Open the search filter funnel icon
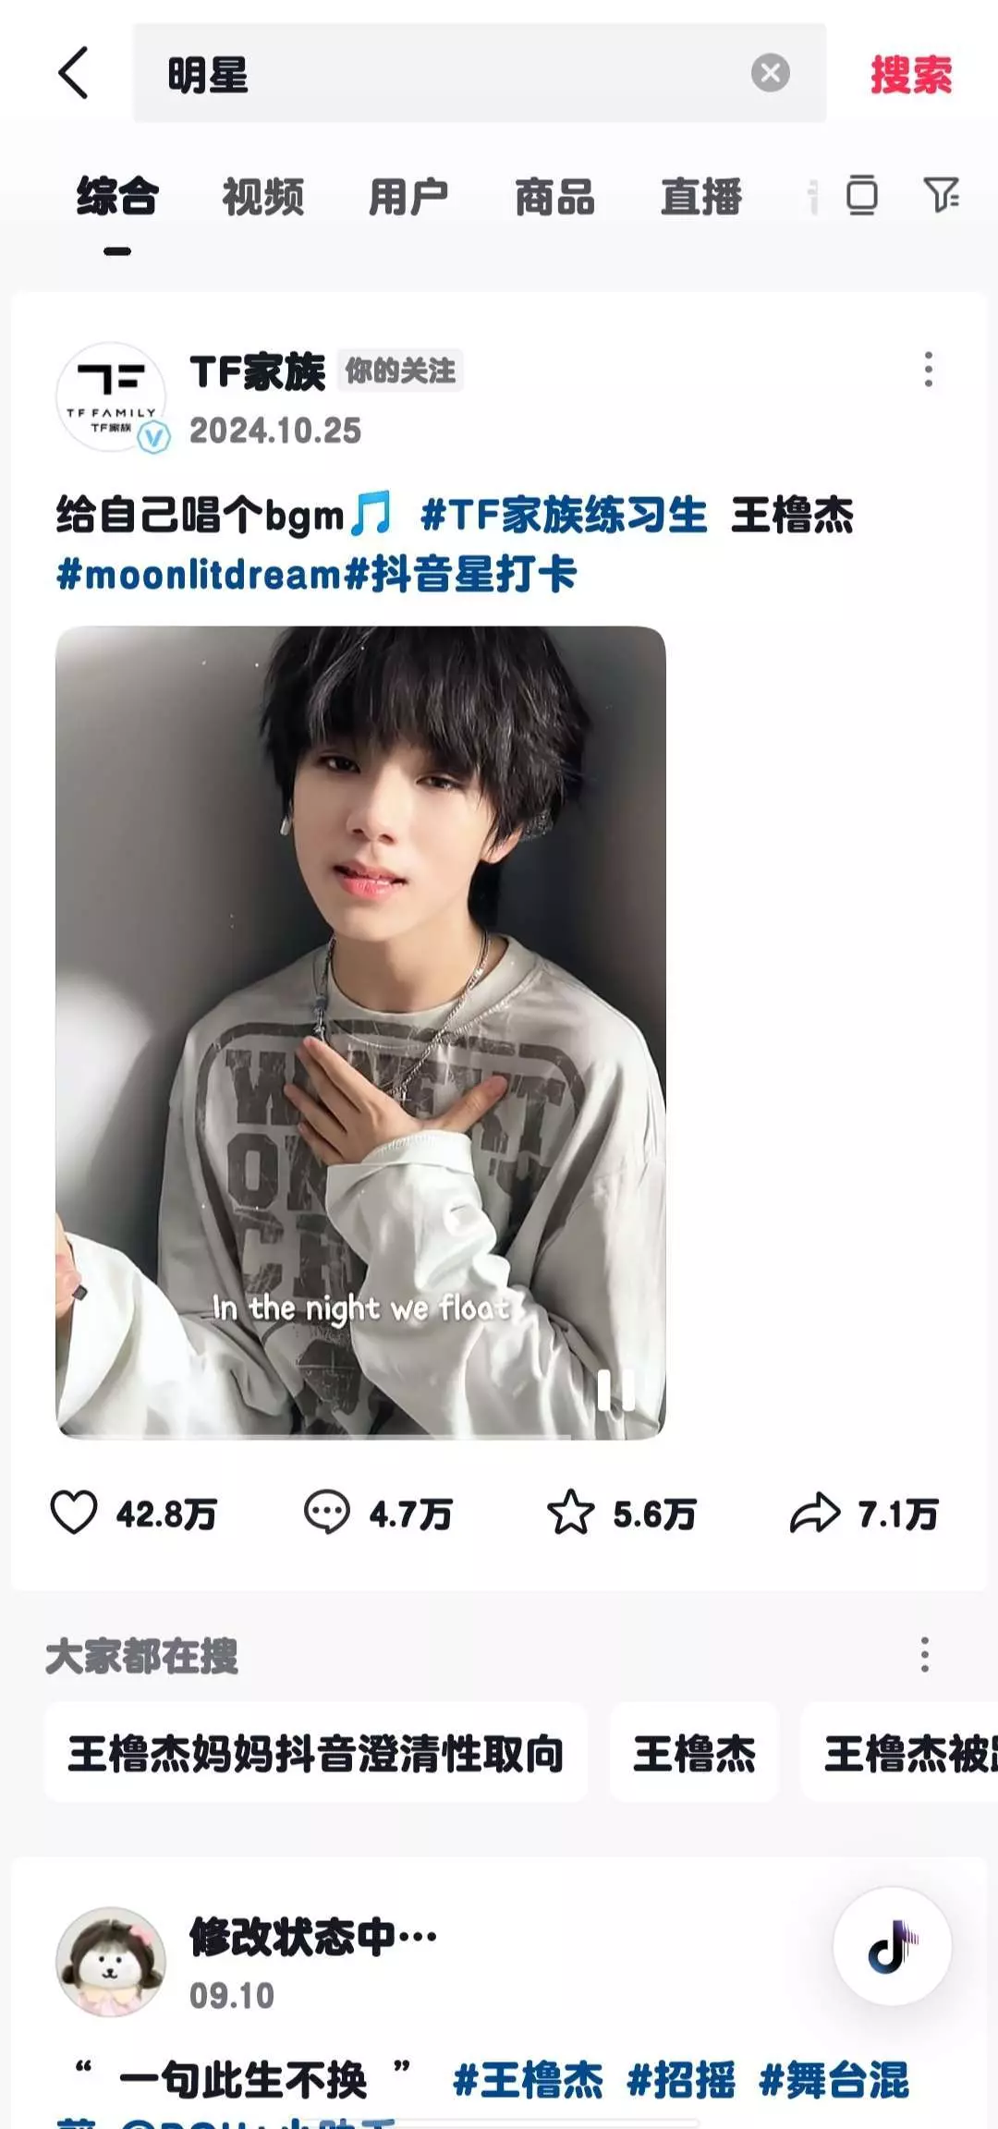 coord(942,195)
